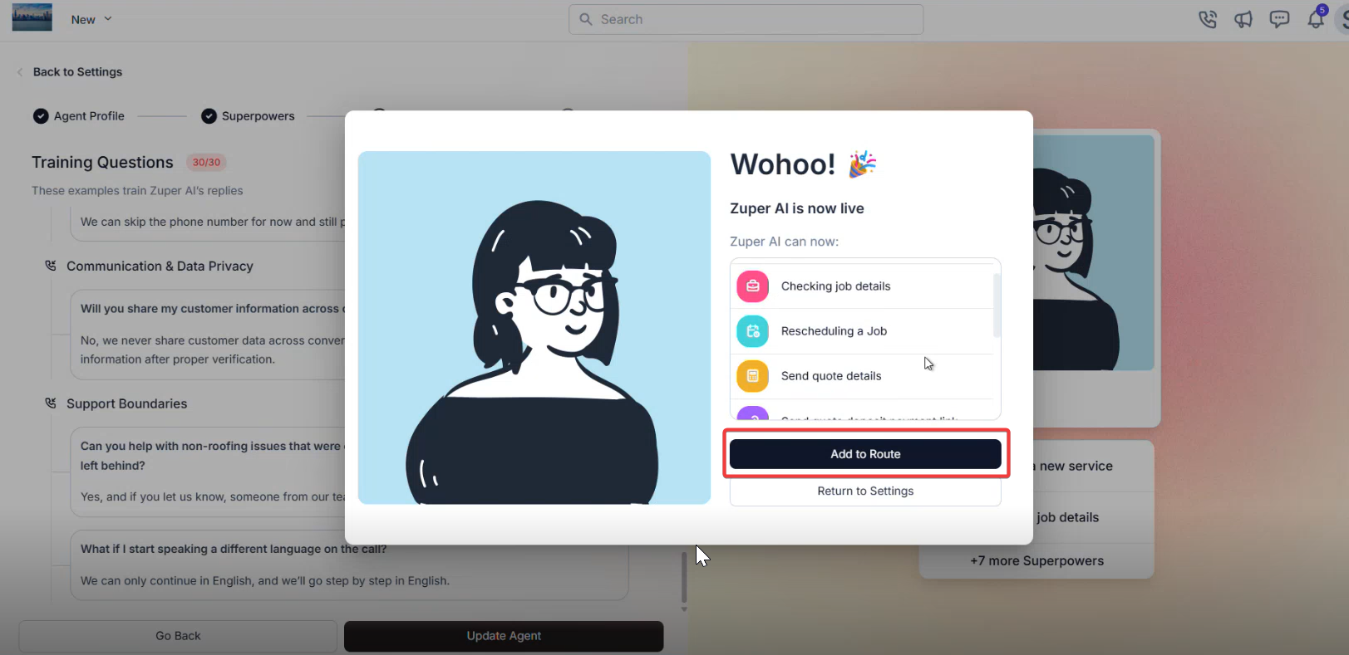Click Return to Settings in the dialog

pyautogui.click(x=865, y=491)
